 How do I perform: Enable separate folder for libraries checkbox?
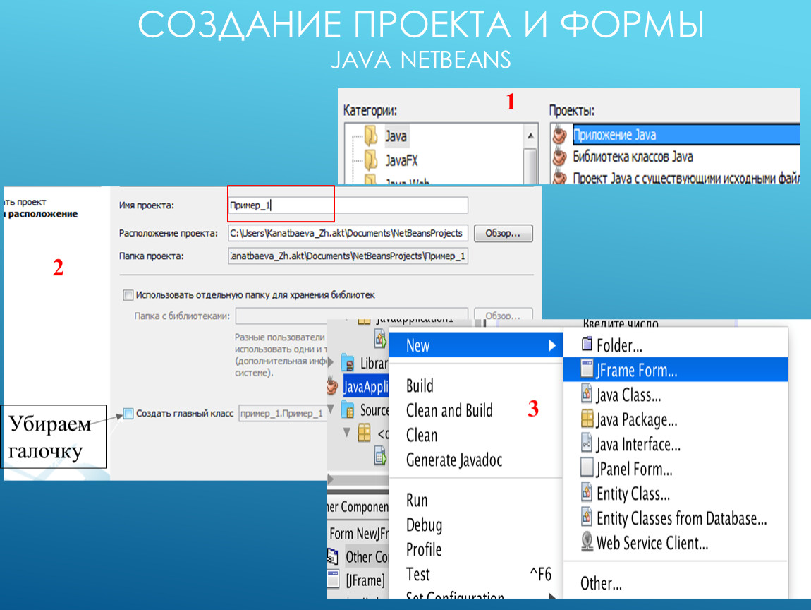pyautogui.click(x=128, y=295)
